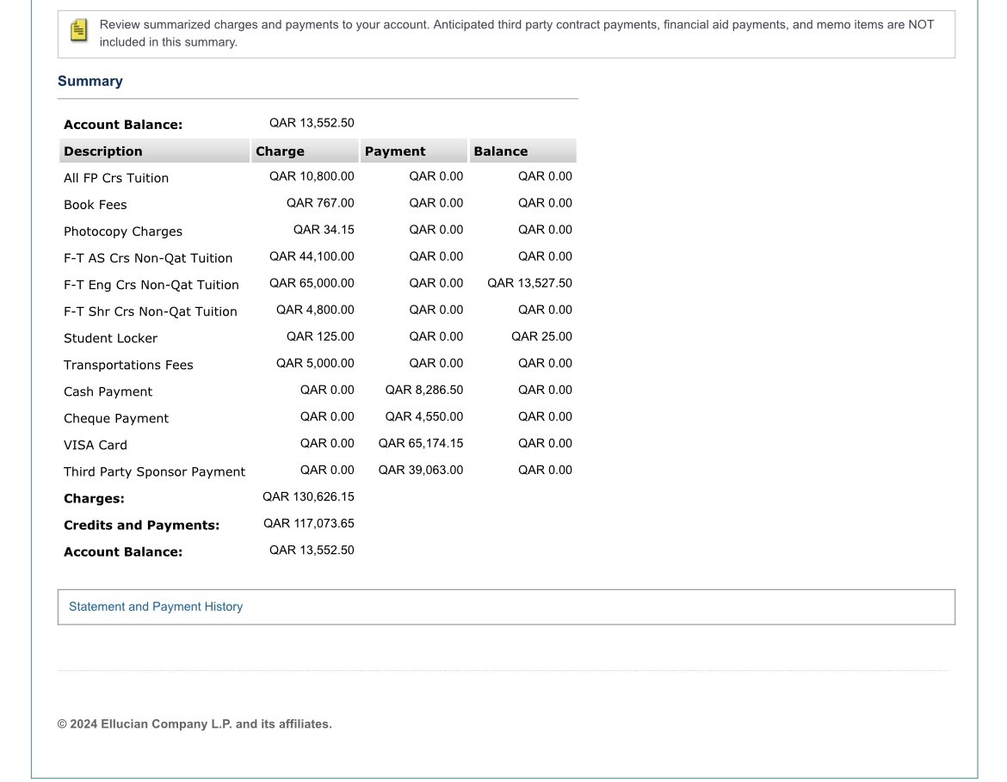Click the Cash Payment row label
This screenshot has height=782, width=1007.
click(x=108, y=391)
